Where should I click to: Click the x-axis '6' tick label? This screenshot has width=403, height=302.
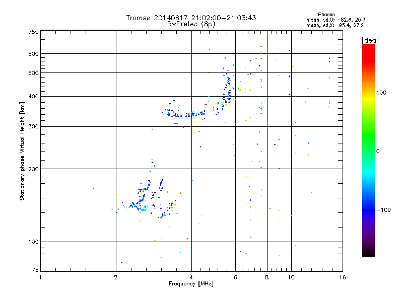pyautogui.click(x=235, y=277)
